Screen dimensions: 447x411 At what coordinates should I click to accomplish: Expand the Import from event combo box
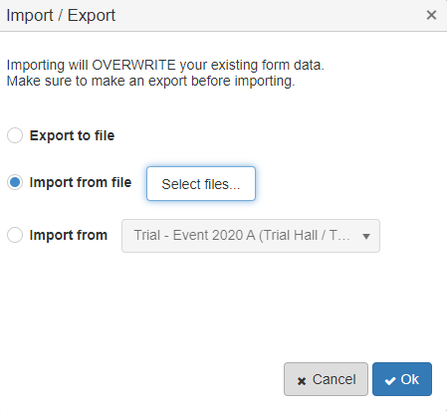pyautogui.click(x=251, y=236)
